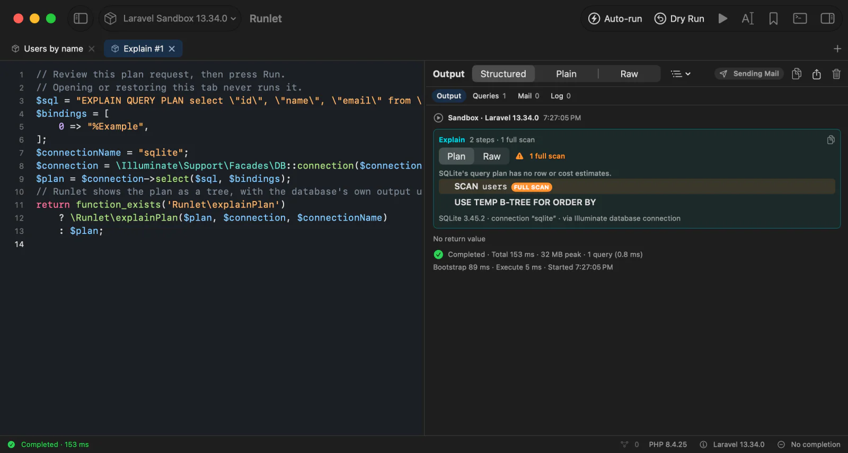Click the warning triangle beside 1 full scan

coord(519,156)
